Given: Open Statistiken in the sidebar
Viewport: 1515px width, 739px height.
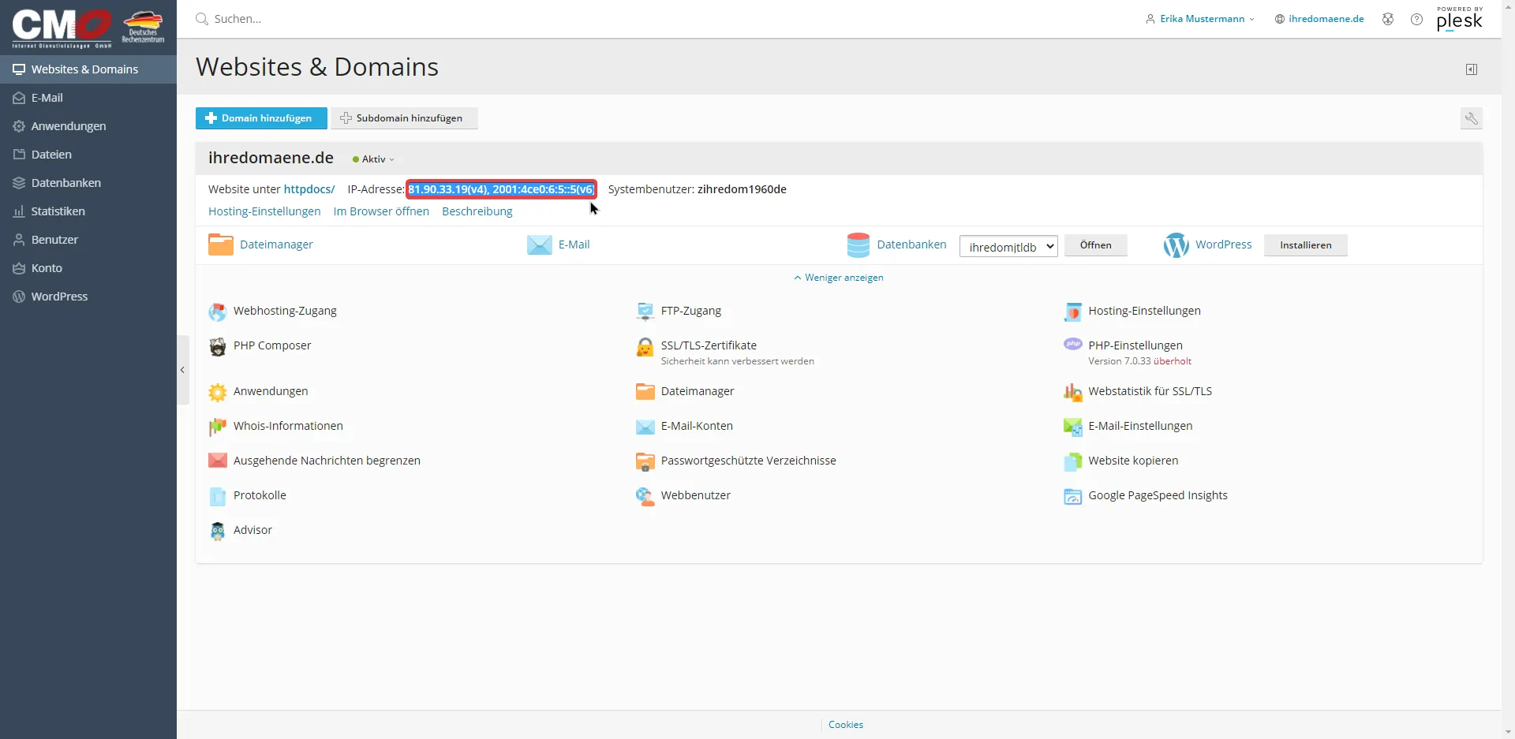Looking at the screenshot, I should (x=88, y=211).
